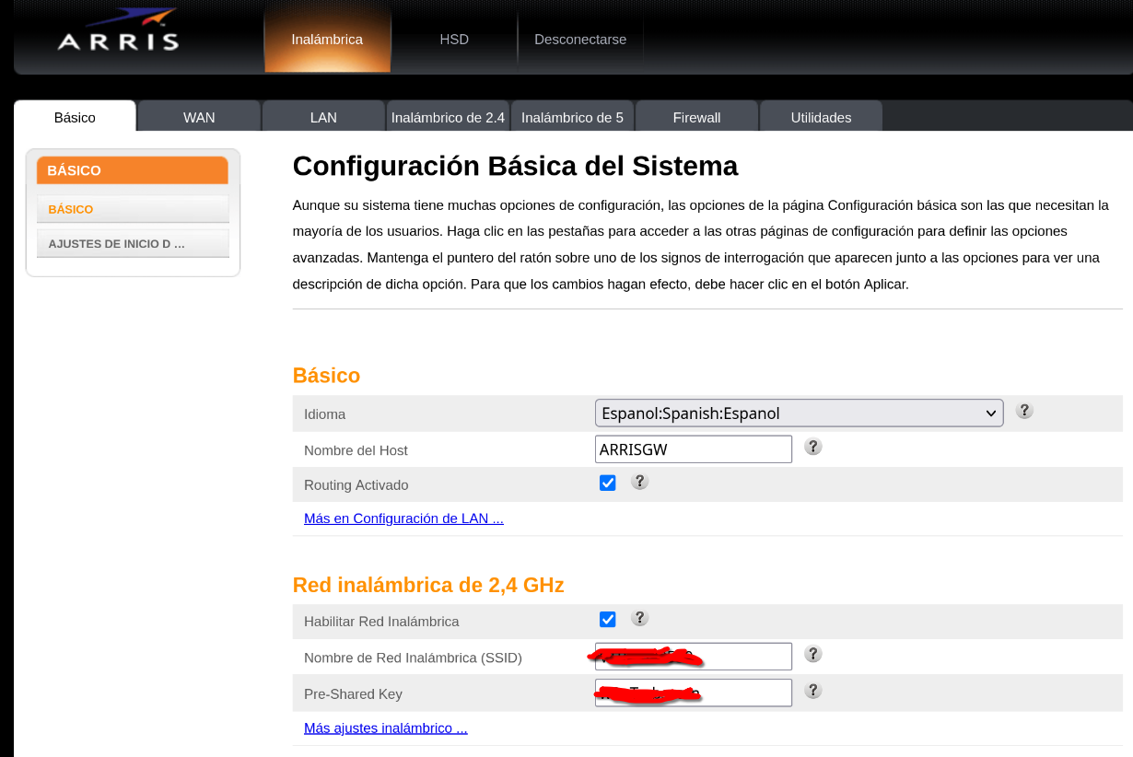
Task: Click help icon beside Nombre del Host
Action: (812, 447)
